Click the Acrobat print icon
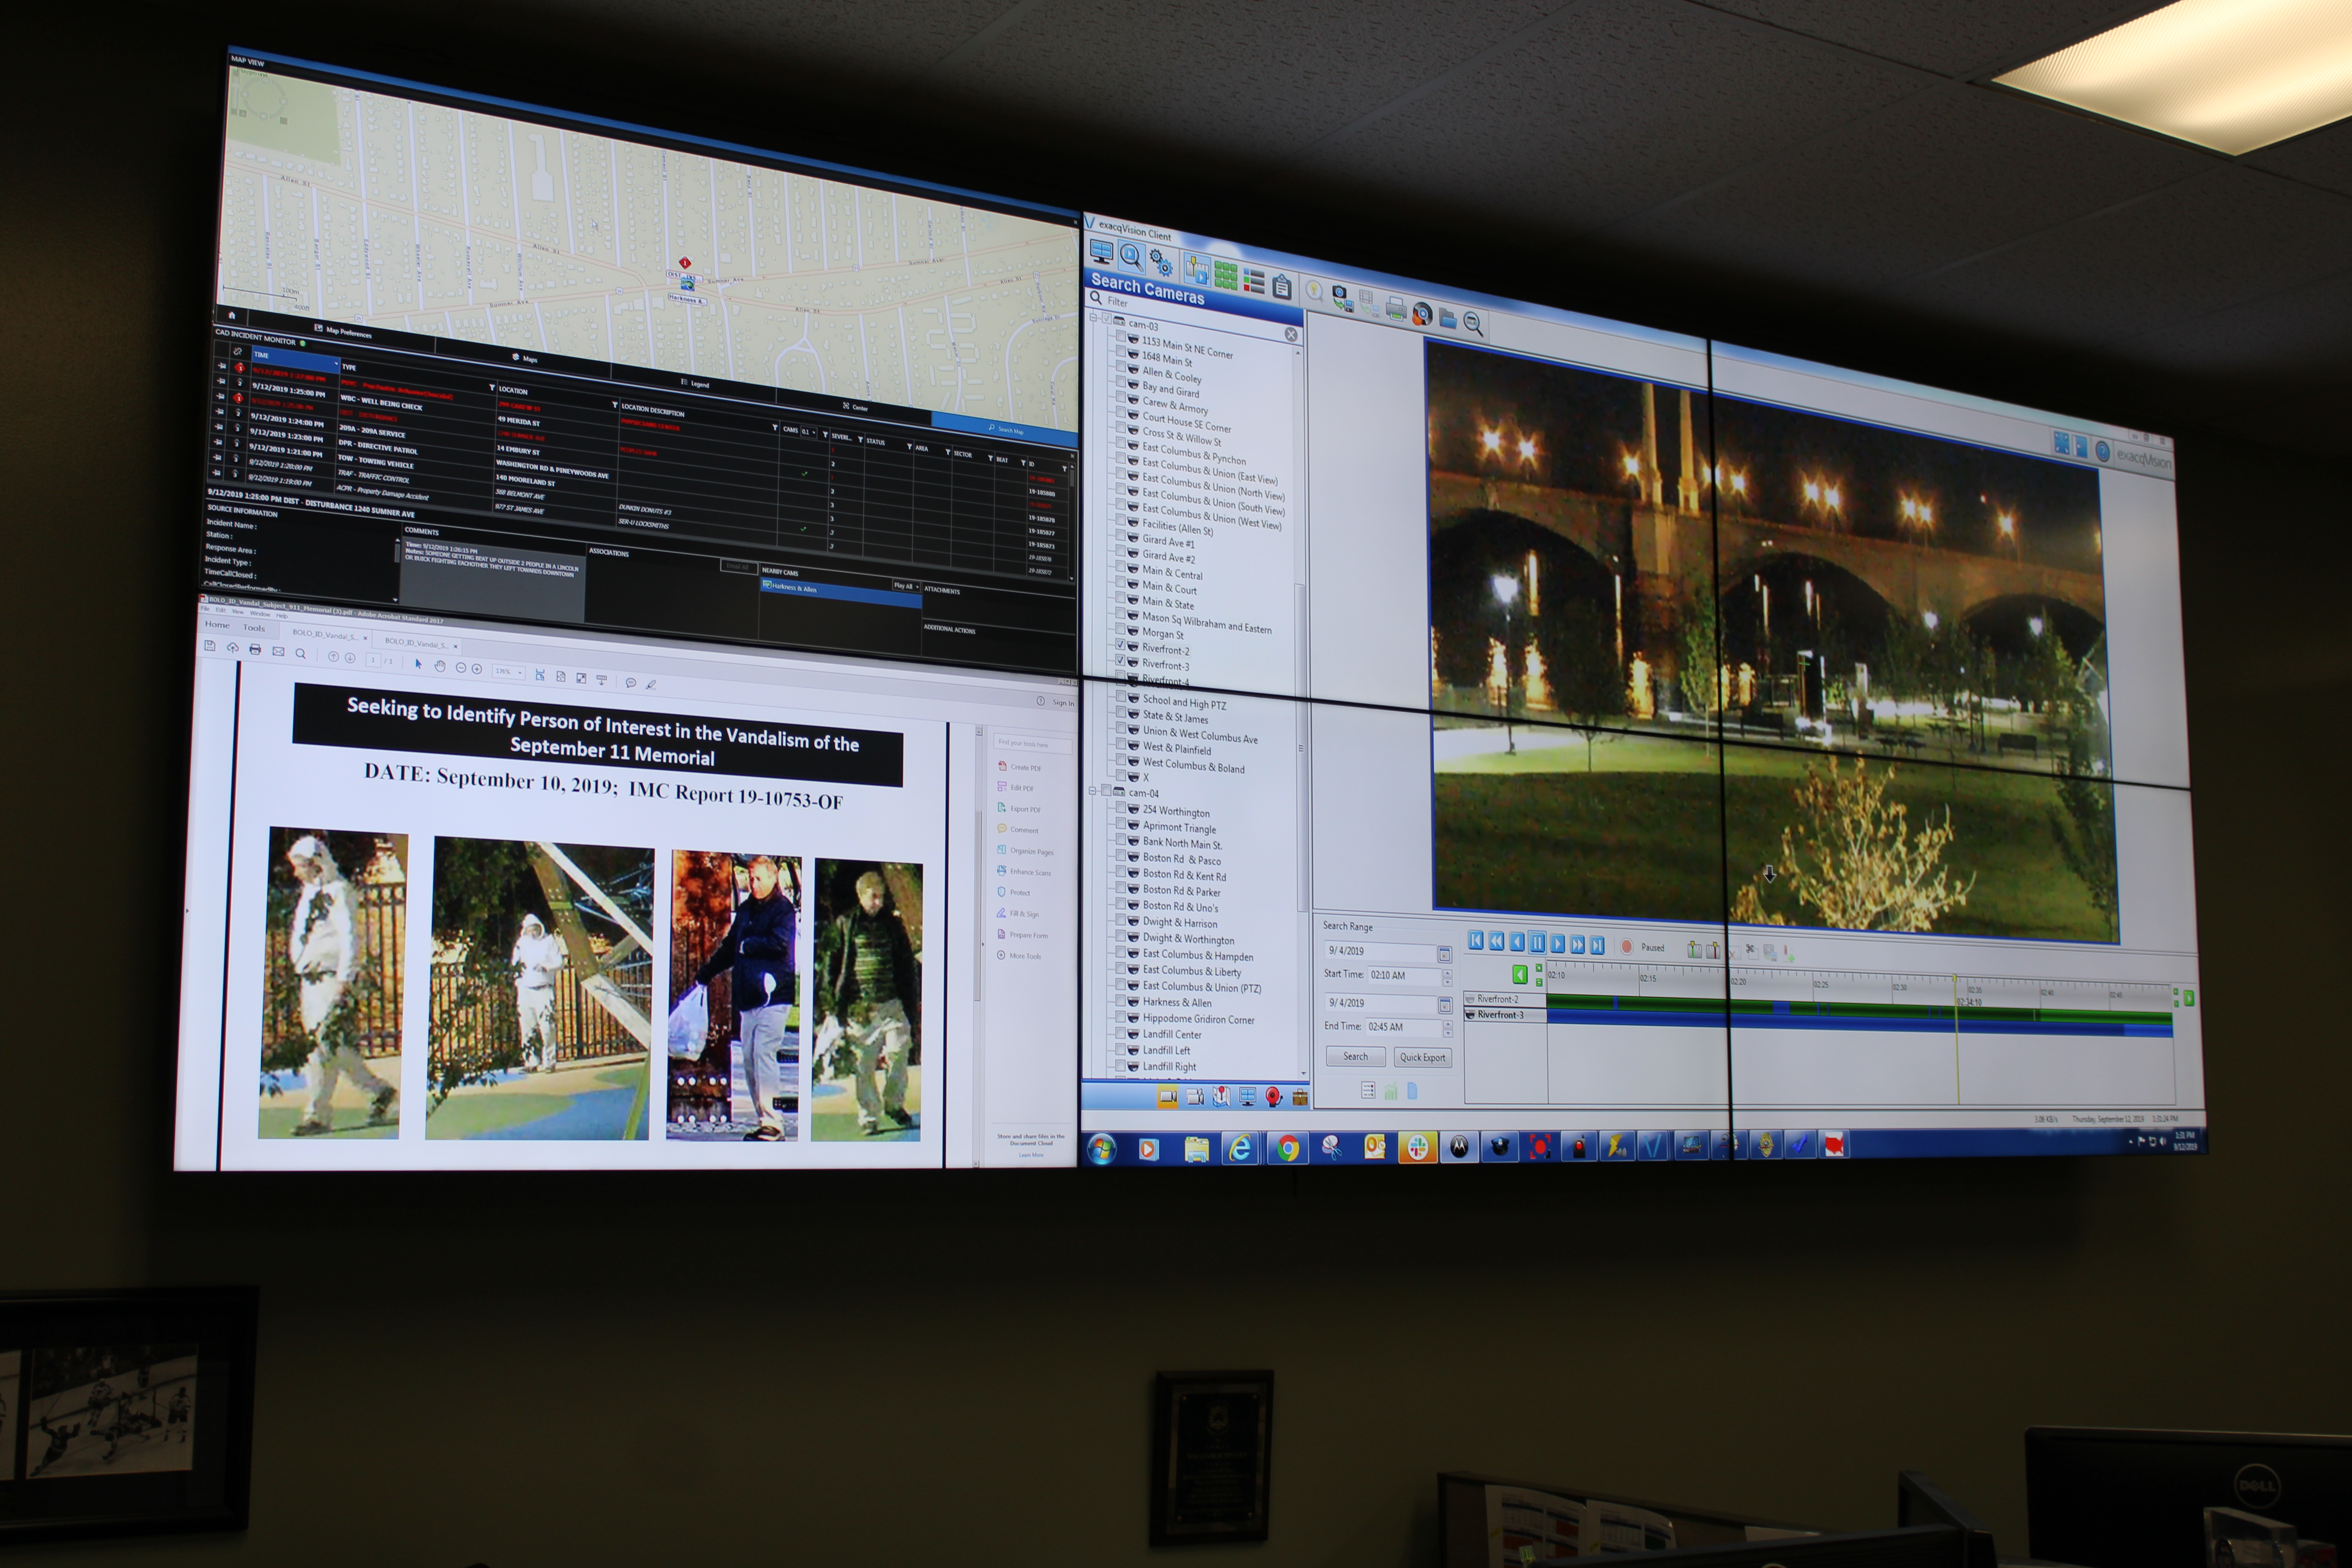Viewport: 2352px width, 1568px height. [255, 650]
